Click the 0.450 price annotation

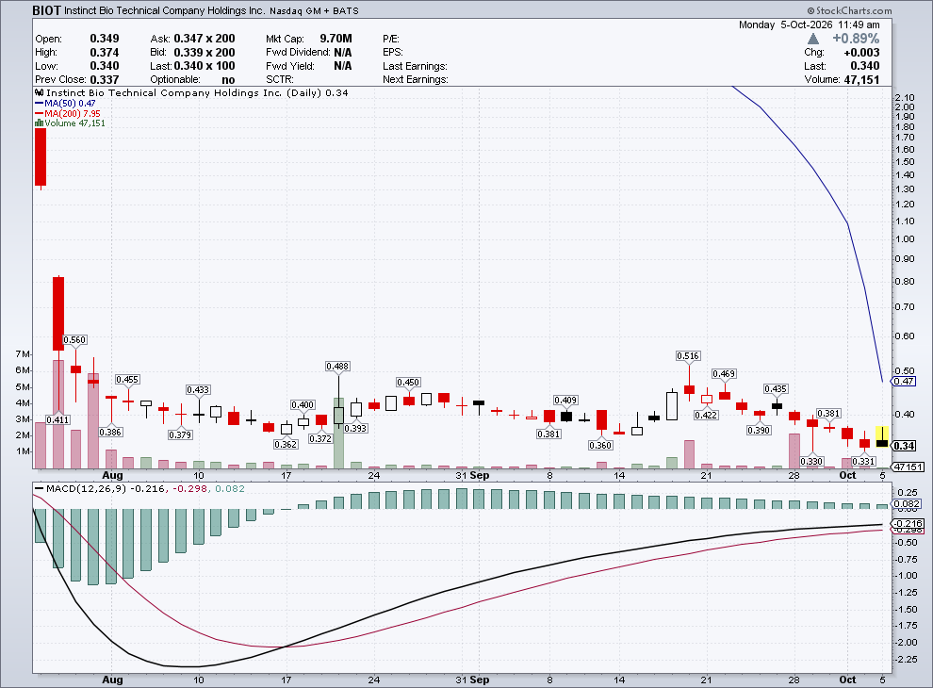tap(408, 382)
